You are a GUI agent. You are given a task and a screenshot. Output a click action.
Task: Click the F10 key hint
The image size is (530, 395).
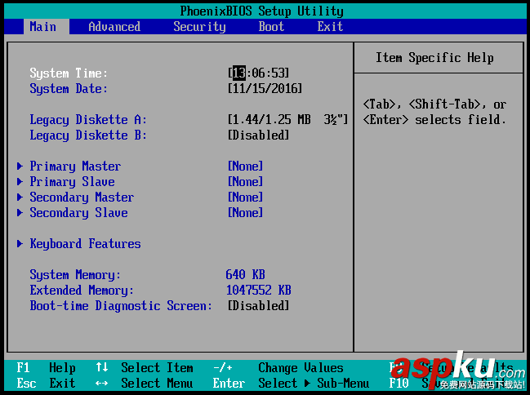[x=399, y=384]
